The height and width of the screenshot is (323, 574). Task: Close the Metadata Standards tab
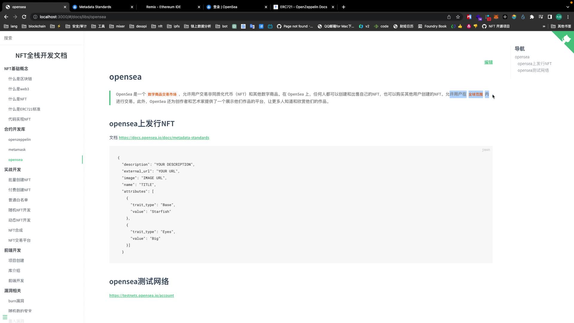(x=132, y=7)
